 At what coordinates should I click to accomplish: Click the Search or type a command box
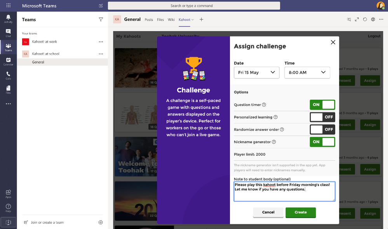pyautogui.click(x=194, y=6)
